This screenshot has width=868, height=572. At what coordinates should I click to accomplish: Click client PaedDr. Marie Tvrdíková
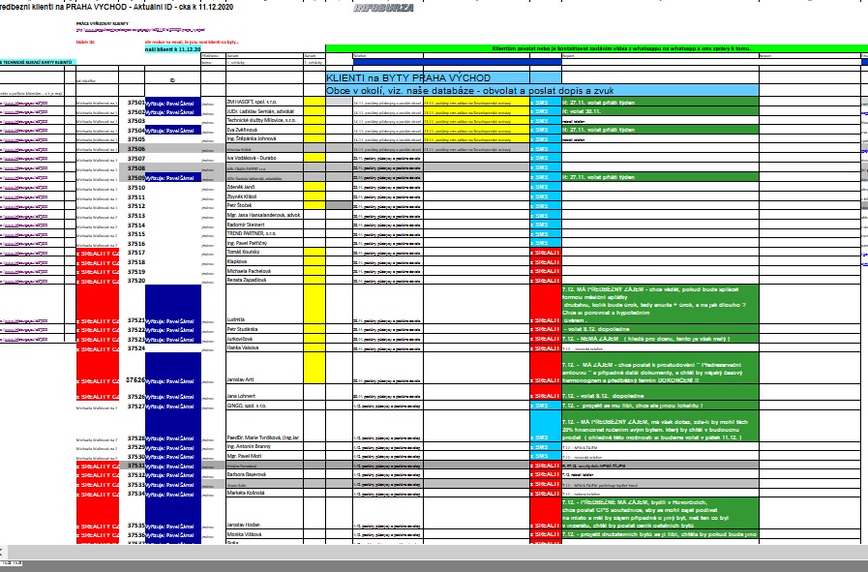point(263,437)
